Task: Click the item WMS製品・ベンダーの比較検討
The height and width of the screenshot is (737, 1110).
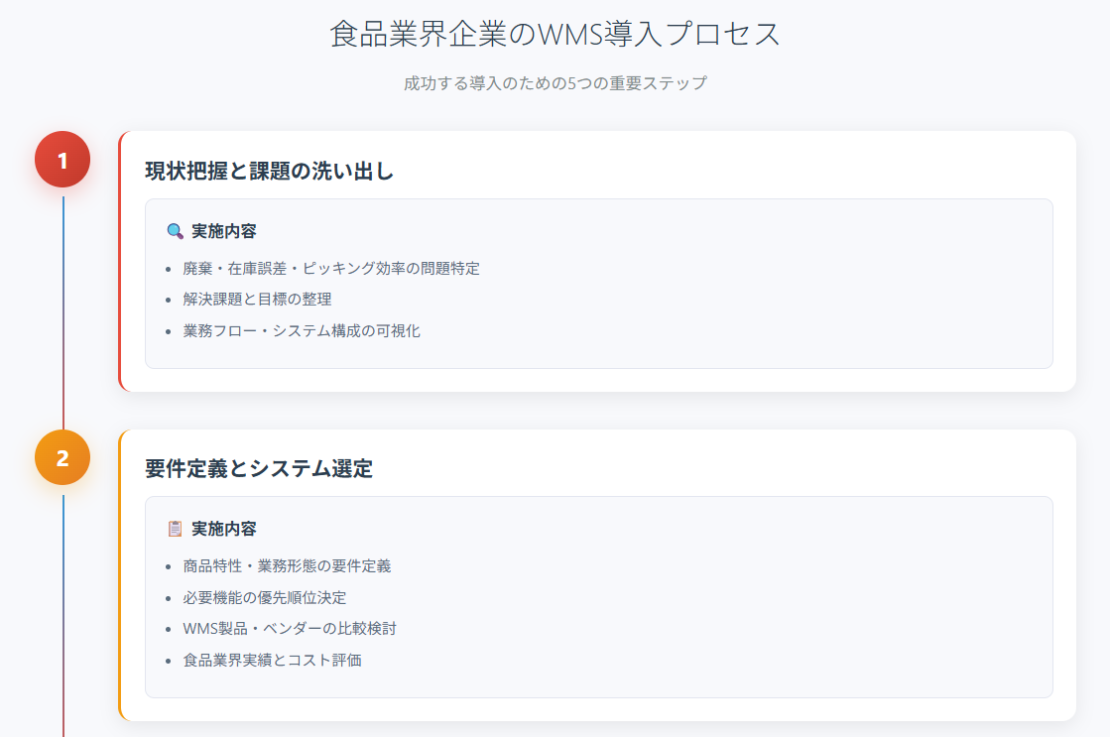Action: coord(290,629)
